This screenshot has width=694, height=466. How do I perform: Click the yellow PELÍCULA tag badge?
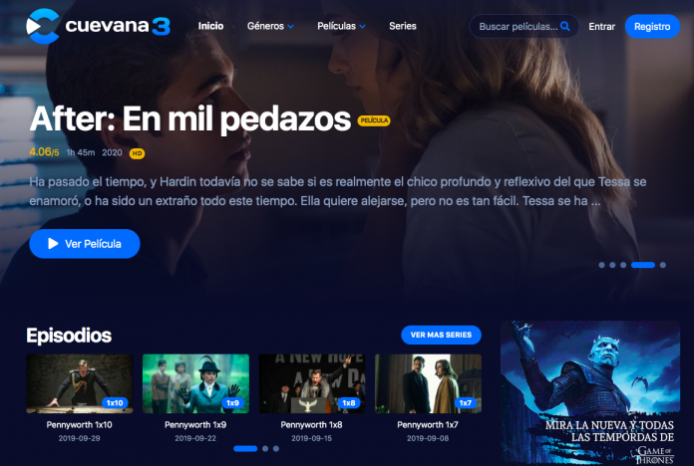374,120
